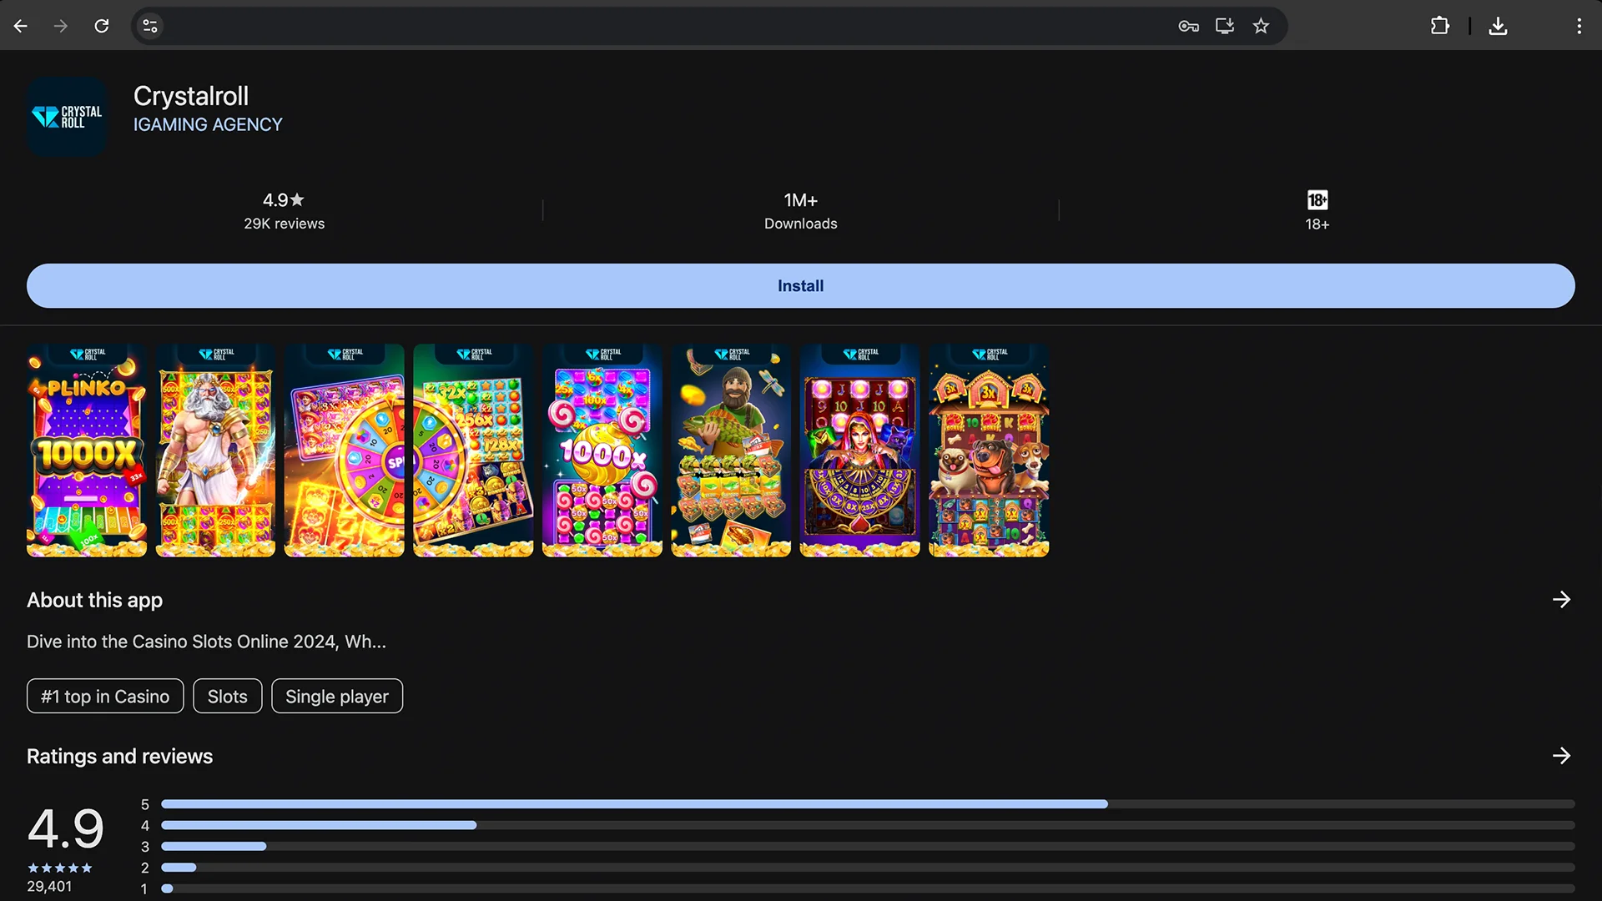Click the 2-star rating bar
This screenshot has height=901, width=1602.
(x=868, y=868)
